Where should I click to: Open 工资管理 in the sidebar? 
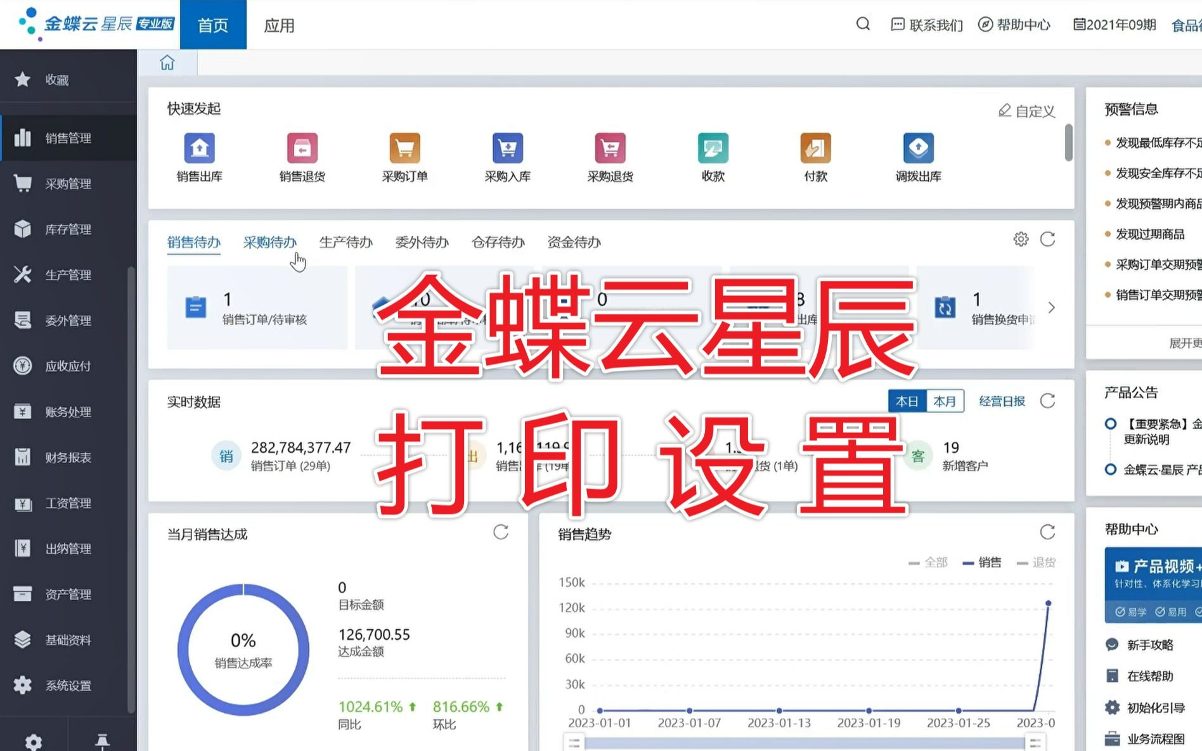point(68,503)
